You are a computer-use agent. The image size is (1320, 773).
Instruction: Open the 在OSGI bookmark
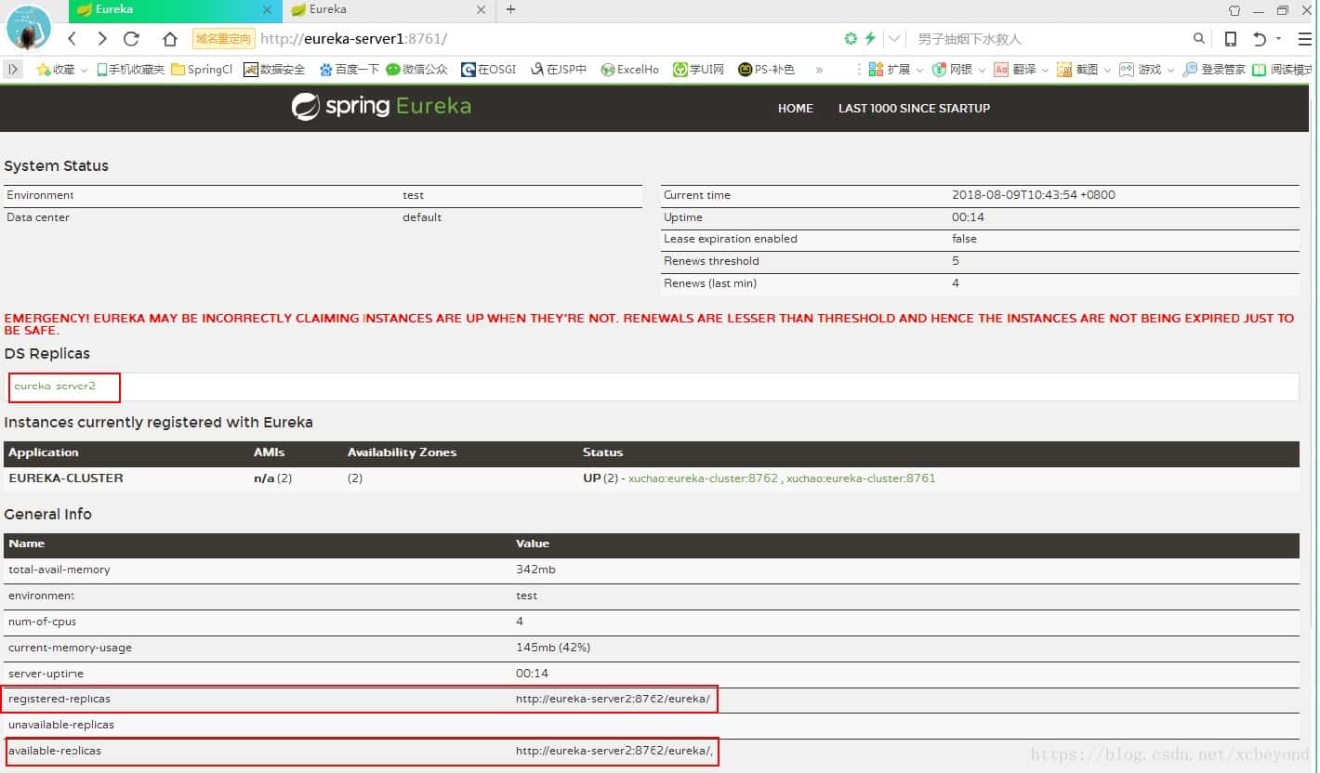(489, 69)
